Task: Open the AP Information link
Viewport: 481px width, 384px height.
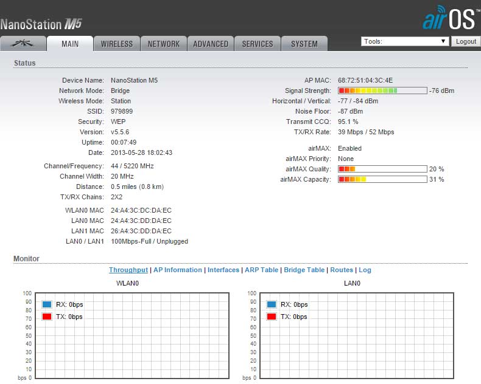Action: 178,270
